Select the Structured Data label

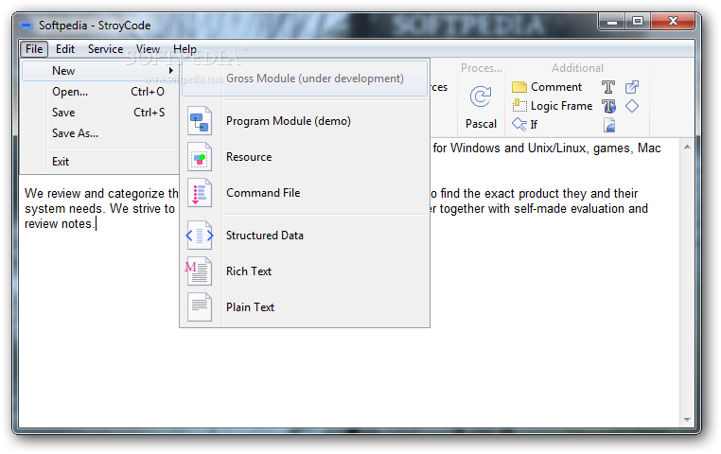coord(265,236)
